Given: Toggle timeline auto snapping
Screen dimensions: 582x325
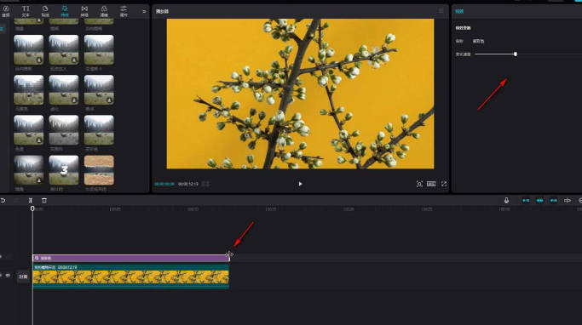Looking at the screenshot, I should pyautogui.click(x=539, y=201).
